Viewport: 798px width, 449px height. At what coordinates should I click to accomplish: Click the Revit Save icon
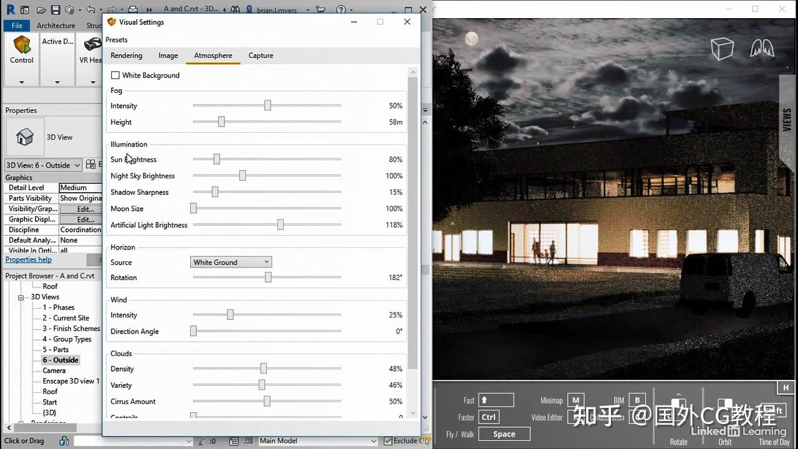[x=55, y=9]
